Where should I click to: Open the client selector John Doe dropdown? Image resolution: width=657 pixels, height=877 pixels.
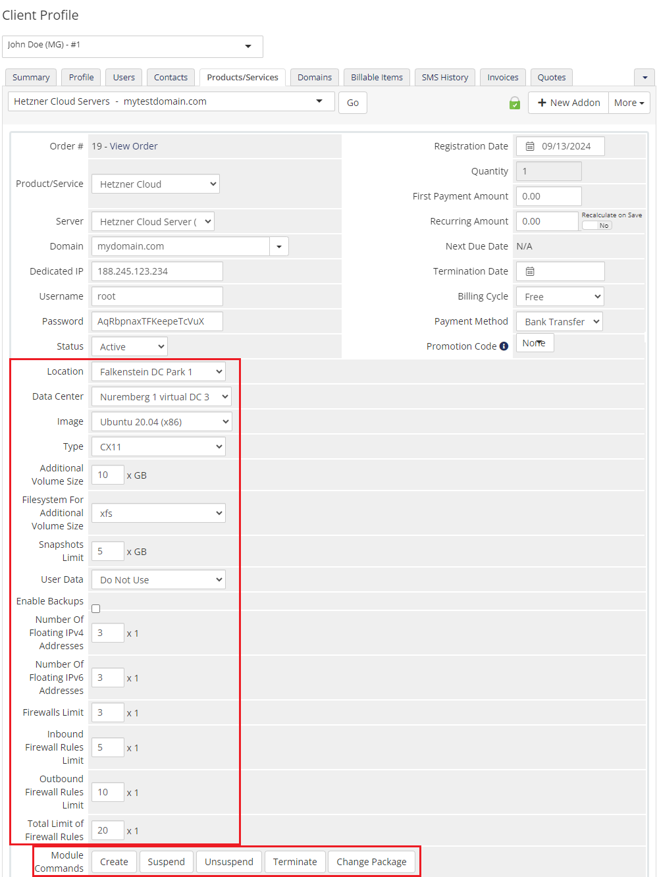(132, 46)
